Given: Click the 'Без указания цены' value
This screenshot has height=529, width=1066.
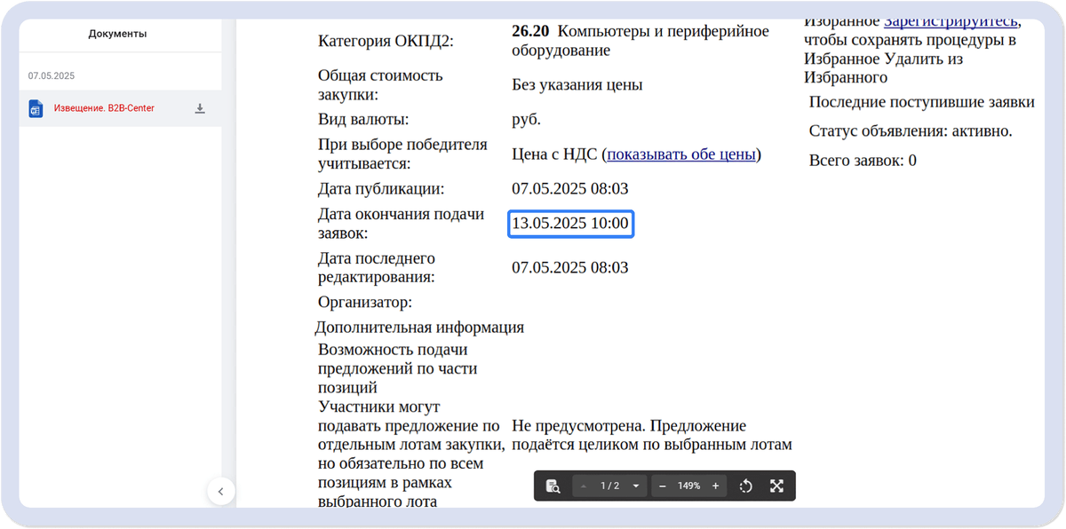Looking at the screenshot, I should (577, 85).
